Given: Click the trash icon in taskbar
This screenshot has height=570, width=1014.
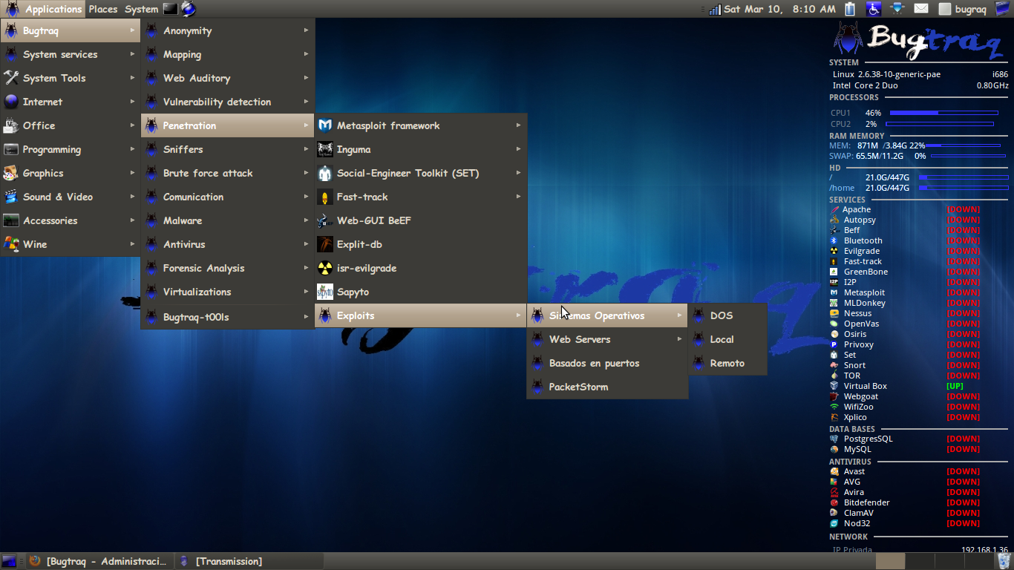Looking at the screenshot, I should tap(1004, 561).
